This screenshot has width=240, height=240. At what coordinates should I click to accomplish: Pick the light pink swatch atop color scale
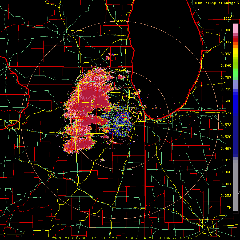click(x=235, y=29)
